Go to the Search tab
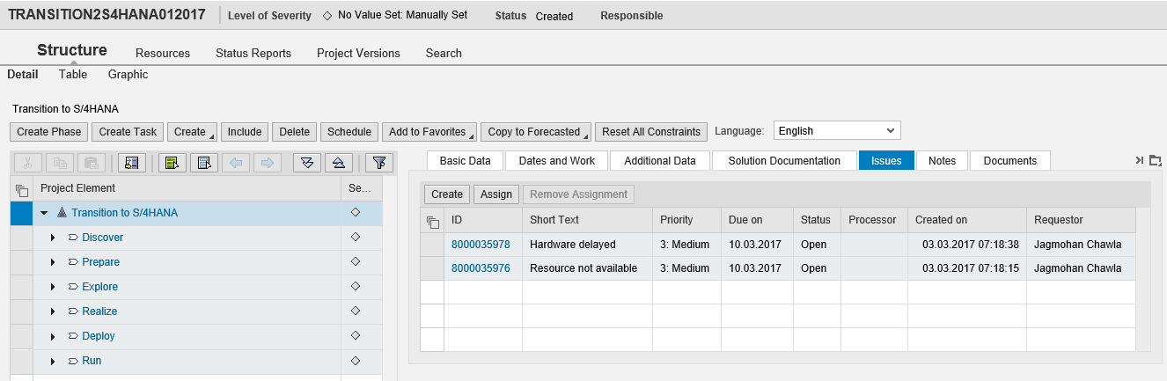 (444, 53)
